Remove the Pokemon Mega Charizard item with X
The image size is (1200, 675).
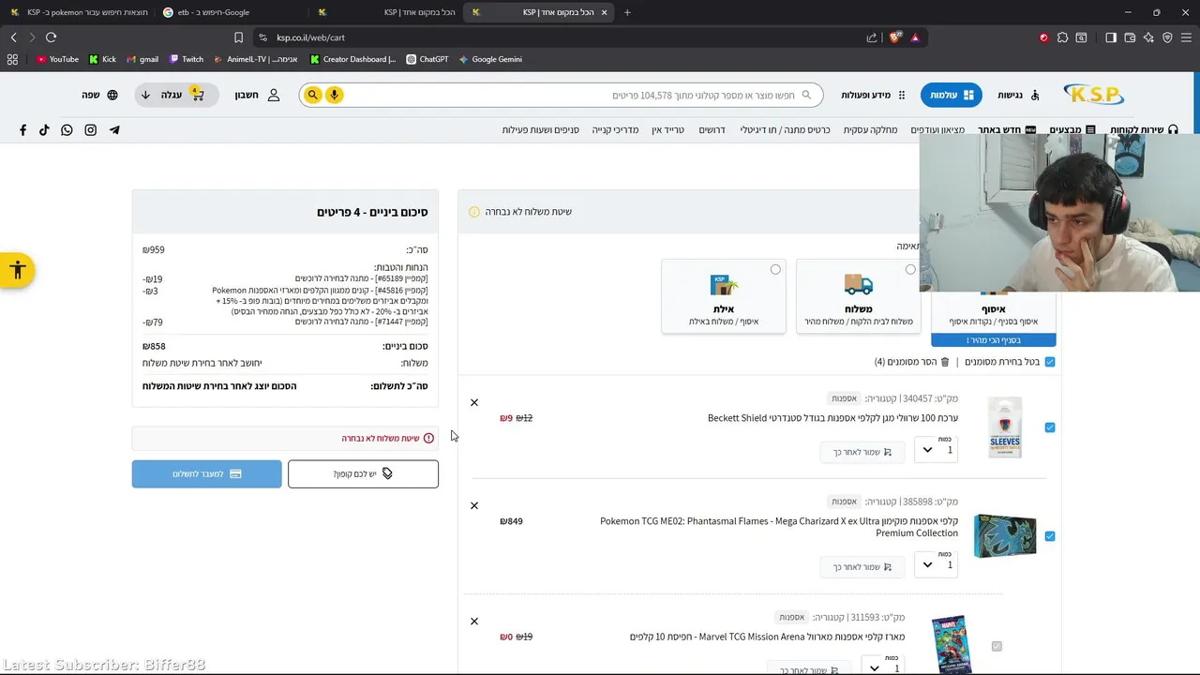tap(474, 506)
